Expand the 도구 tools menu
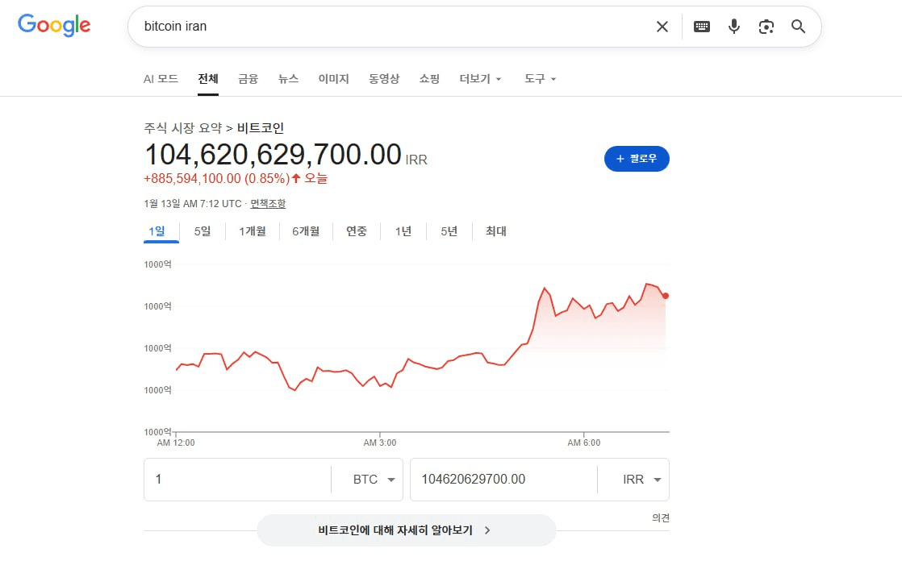The height and width of the screenshot is (561, 902). click(541, 79)
